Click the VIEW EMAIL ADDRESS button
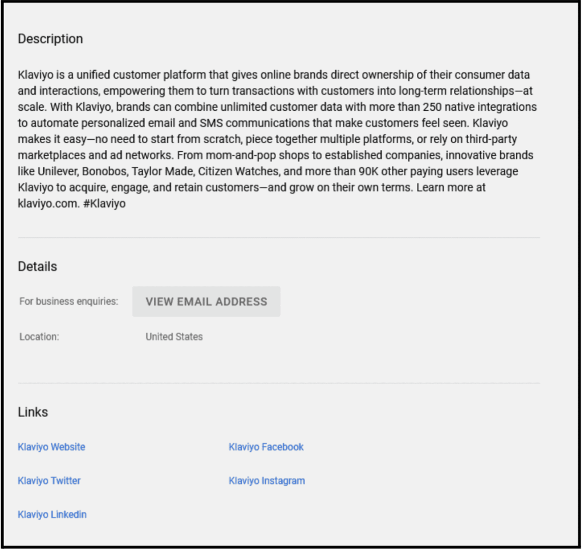The image size is (584, 550). [206, 302]
